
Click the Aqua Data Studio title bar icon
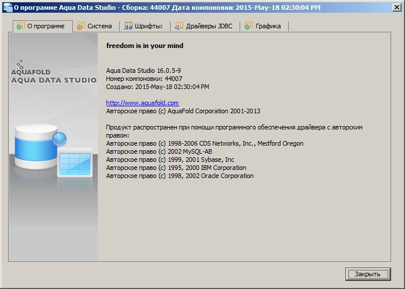pyautogui.click(x=8, y=8)
